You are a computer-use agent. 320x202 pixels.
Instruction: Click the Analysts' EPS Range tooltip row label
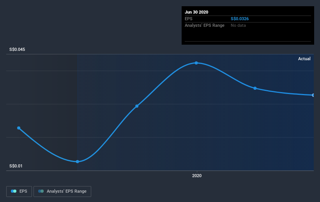coord(205,25)
